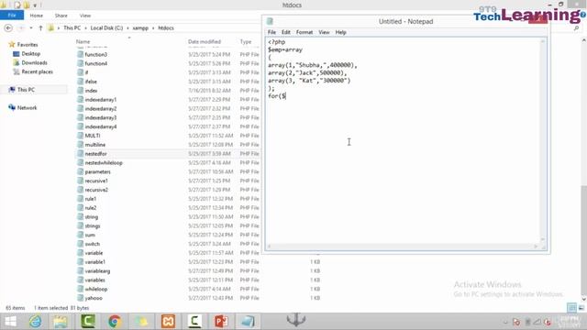The height and width of the screenshot is (330, 587).
Task: Click the New Folder icon in the Quick Access toolbar
Action: [x=27, y=5]
